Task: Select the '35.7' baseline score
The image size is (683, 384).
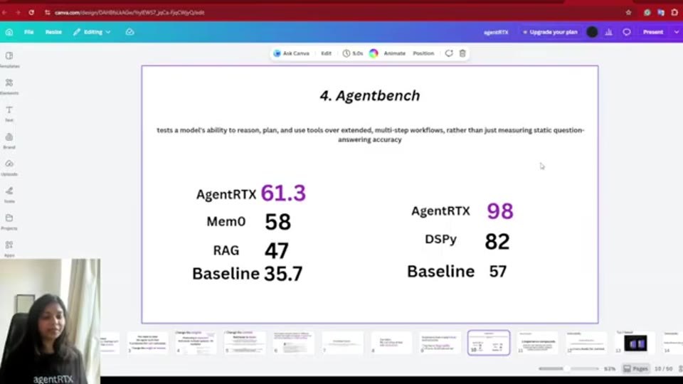Action: pyautogui.click(x=283, y=274)
